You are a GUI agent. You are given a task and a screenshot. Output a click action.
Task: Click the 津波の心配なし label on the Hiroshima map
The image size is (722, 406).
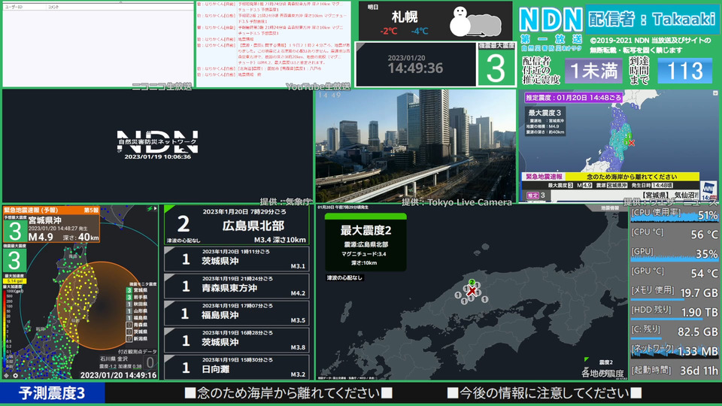(x=344, y=277)
